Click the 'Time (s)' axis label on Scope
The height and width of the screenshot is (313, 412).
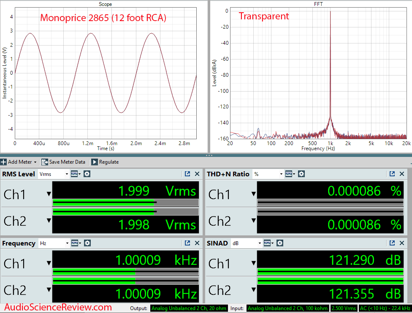click(106, 148)
